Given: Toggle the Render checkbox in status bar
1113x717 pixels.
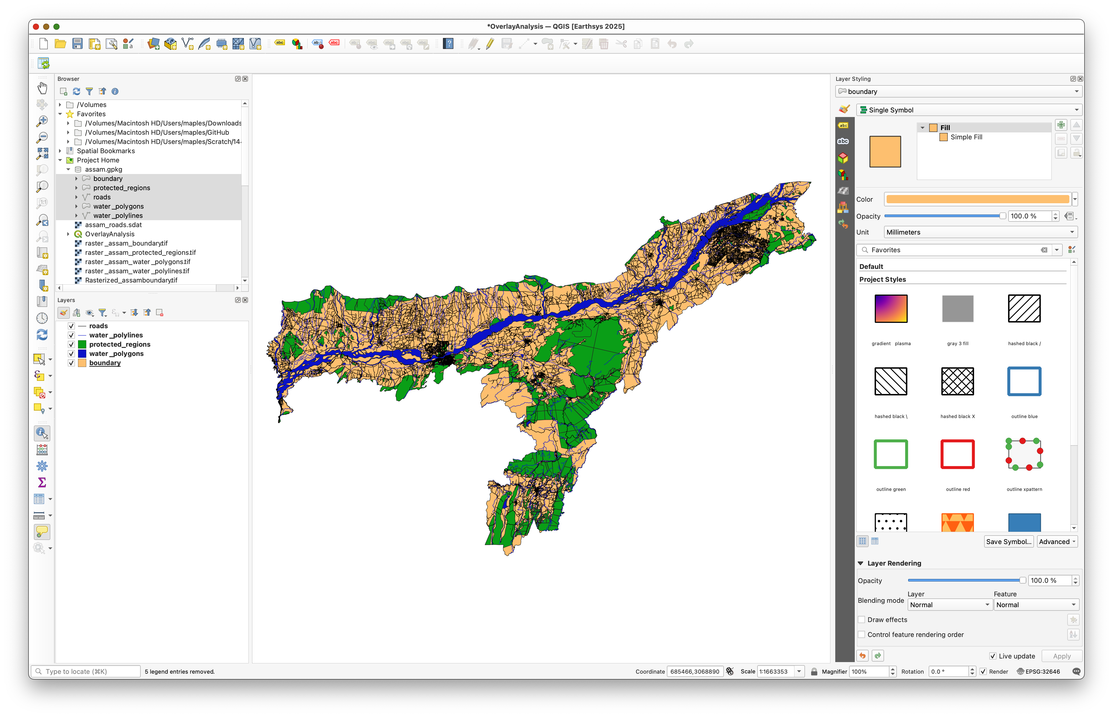Looking at the screenshot, I should pyautogui.click(x=983, y=671).
